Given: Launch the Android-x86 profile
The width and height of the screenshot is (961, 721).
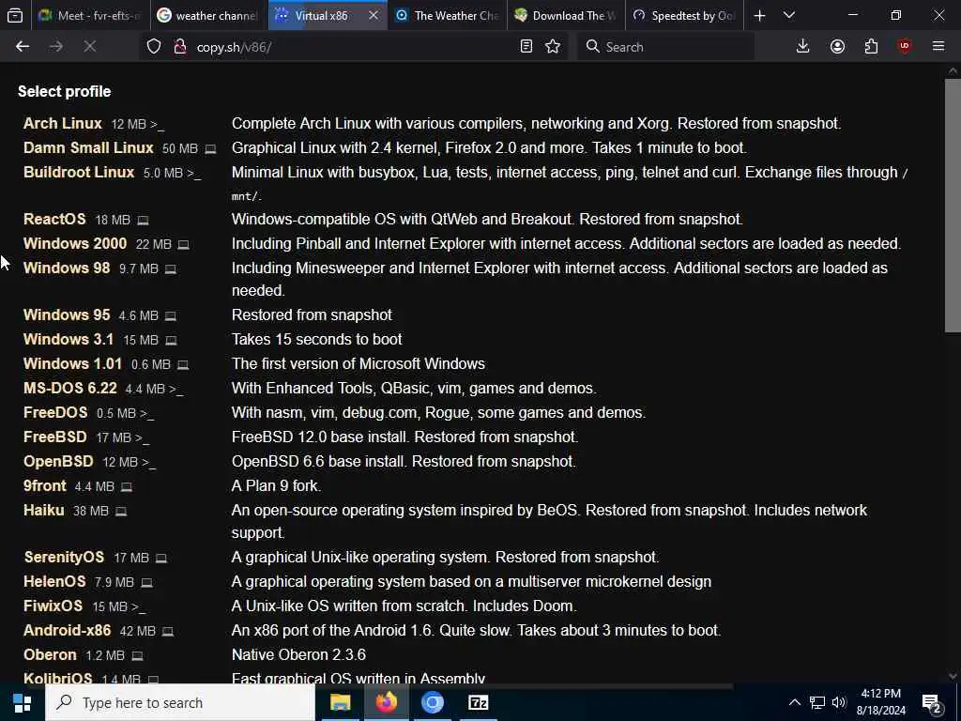Looking at the screenshot, I should pyautogui.click(x=68, y=631).
